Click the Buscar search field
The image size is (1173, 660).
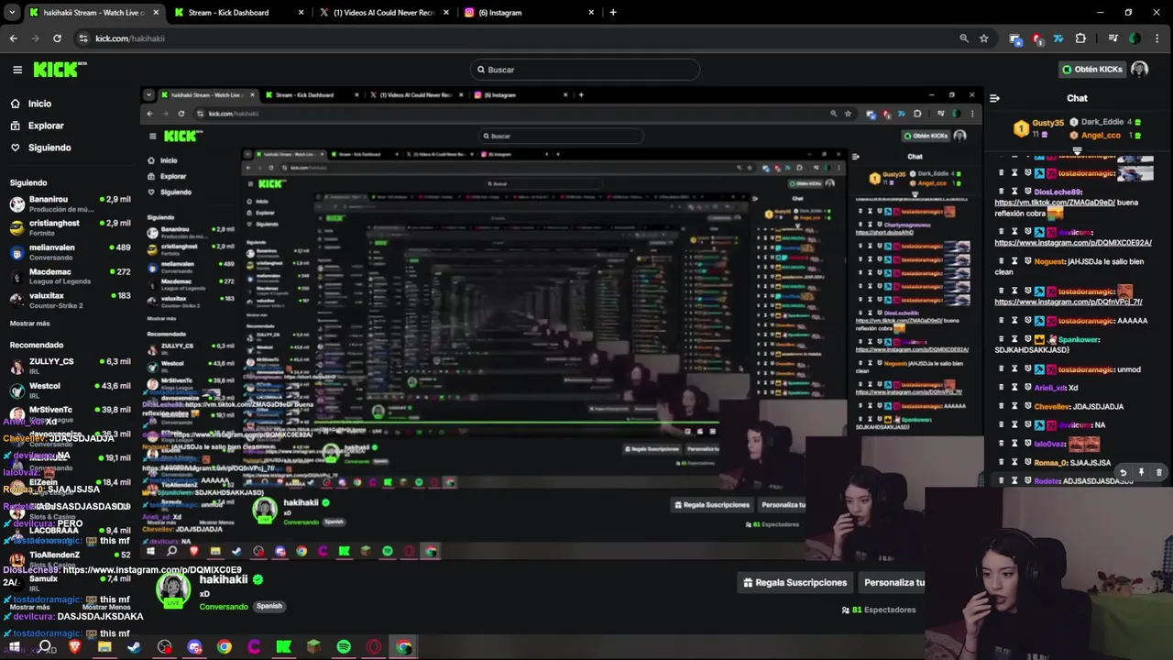click(585, 70)
